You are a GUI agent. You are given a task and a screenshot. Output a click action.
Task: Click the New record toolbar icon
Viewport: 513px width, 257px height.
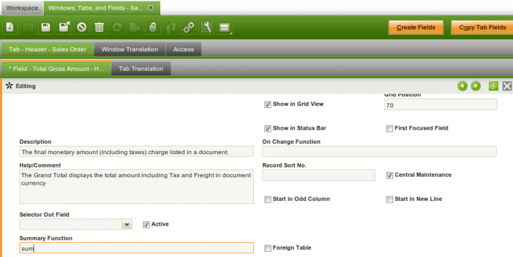point(10,27)
